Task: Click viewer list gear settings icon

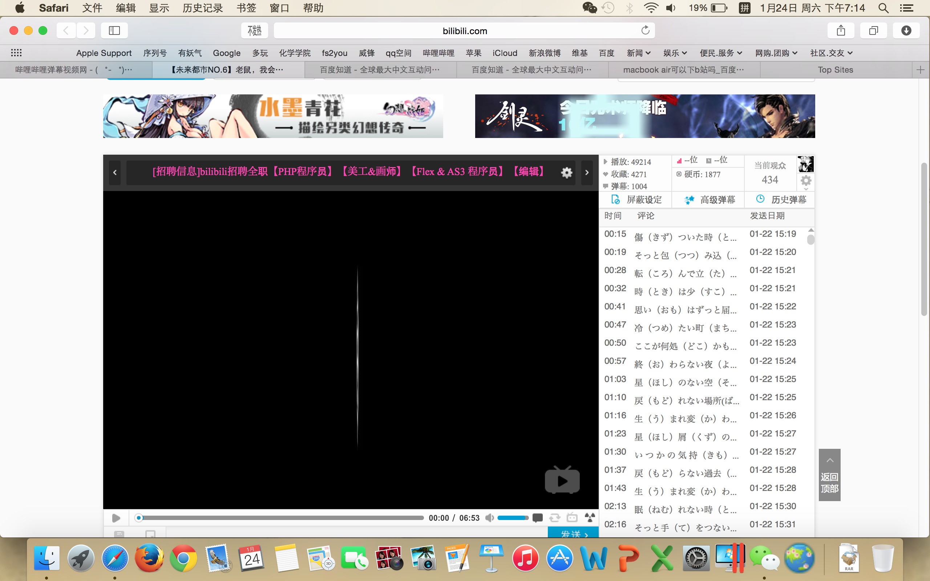Action: pyautogui.click(x=806, y=181)
